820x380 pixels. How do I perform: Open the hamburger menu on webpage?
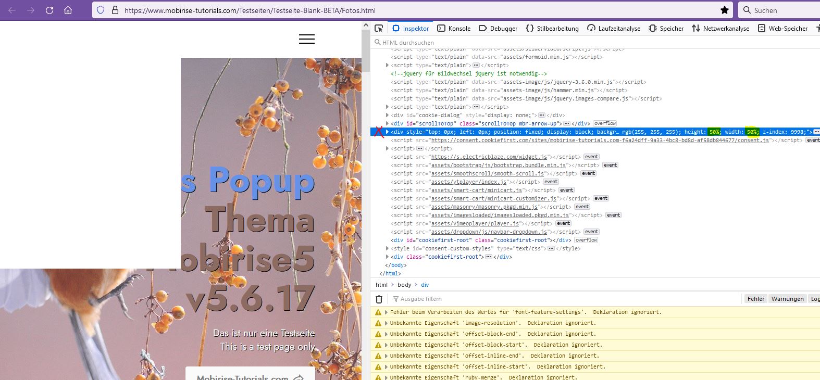[x=306, y=39]
